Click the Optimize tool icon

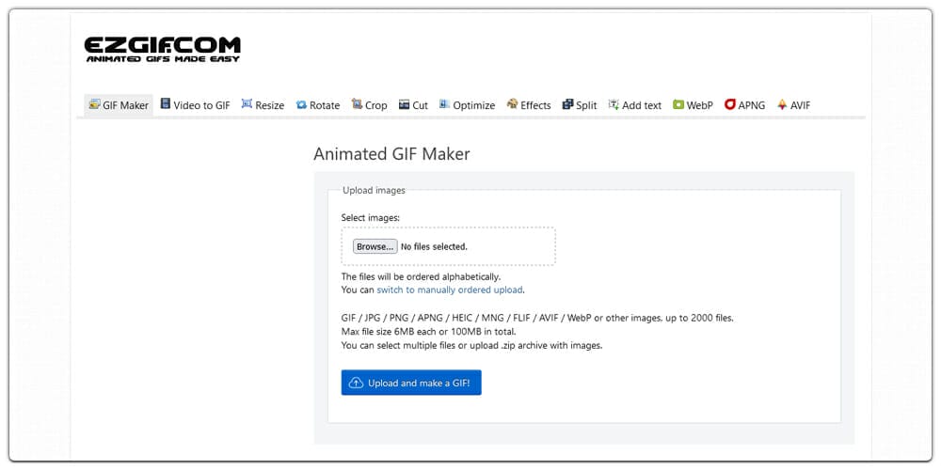point(444,104)
